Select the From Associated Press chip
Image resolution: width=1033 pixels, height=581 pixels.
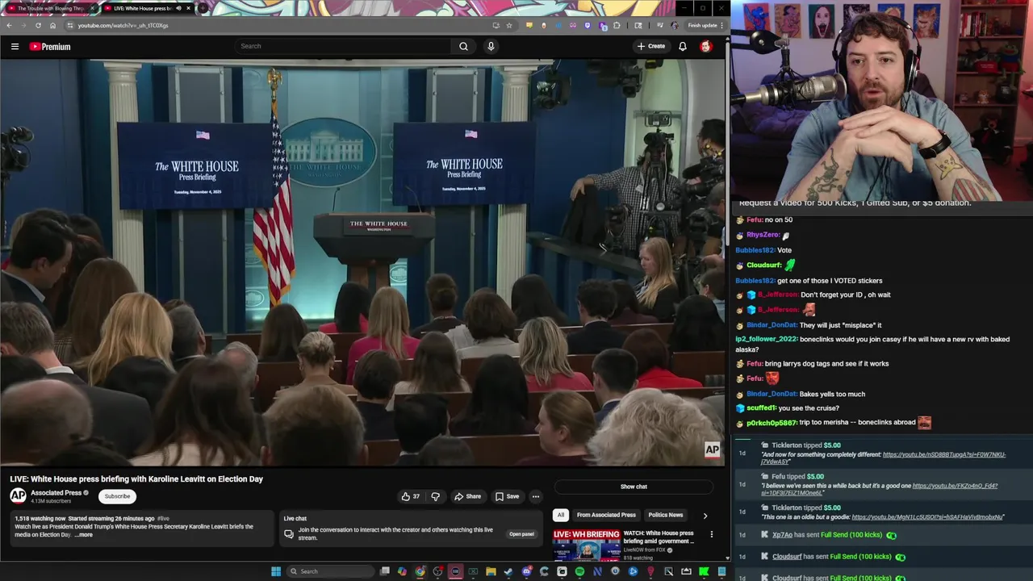coord(606,515)
